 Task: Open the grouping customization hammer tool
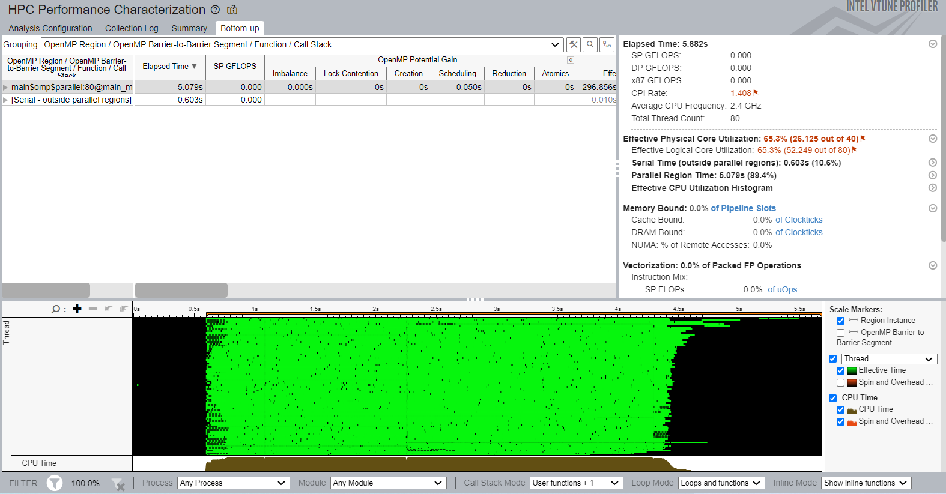(574, 44)
